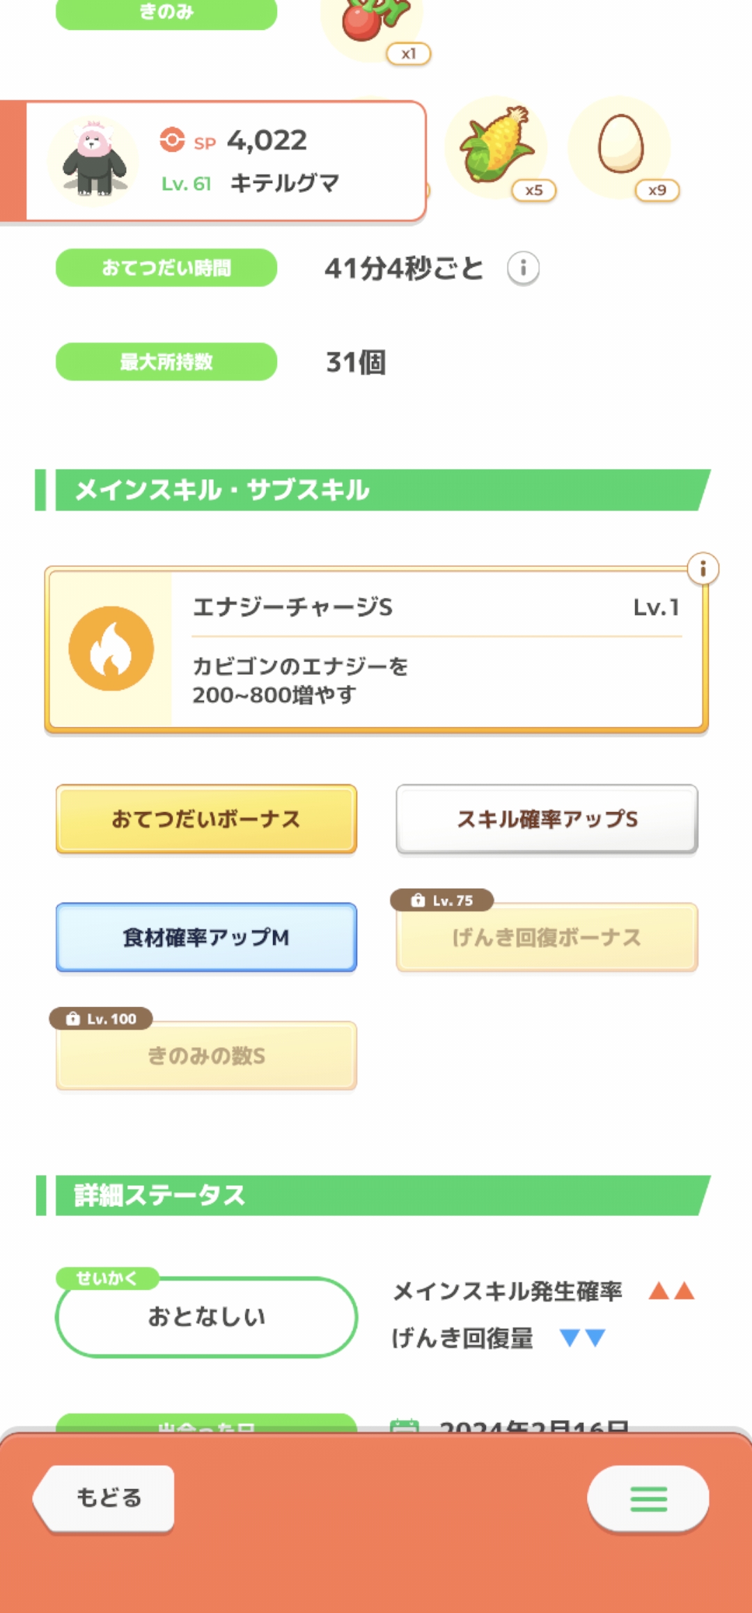Select 食材確率アップM sub skill
This screenshot has width=752, height=1613.
tap(206, 937)
